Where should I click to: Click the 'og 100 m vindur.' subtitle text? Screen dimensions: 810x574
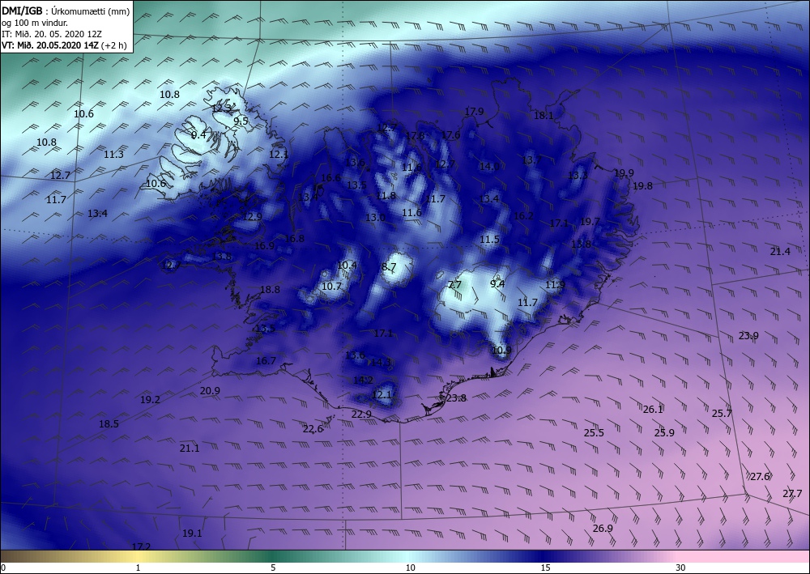click(x=35, y=23)
